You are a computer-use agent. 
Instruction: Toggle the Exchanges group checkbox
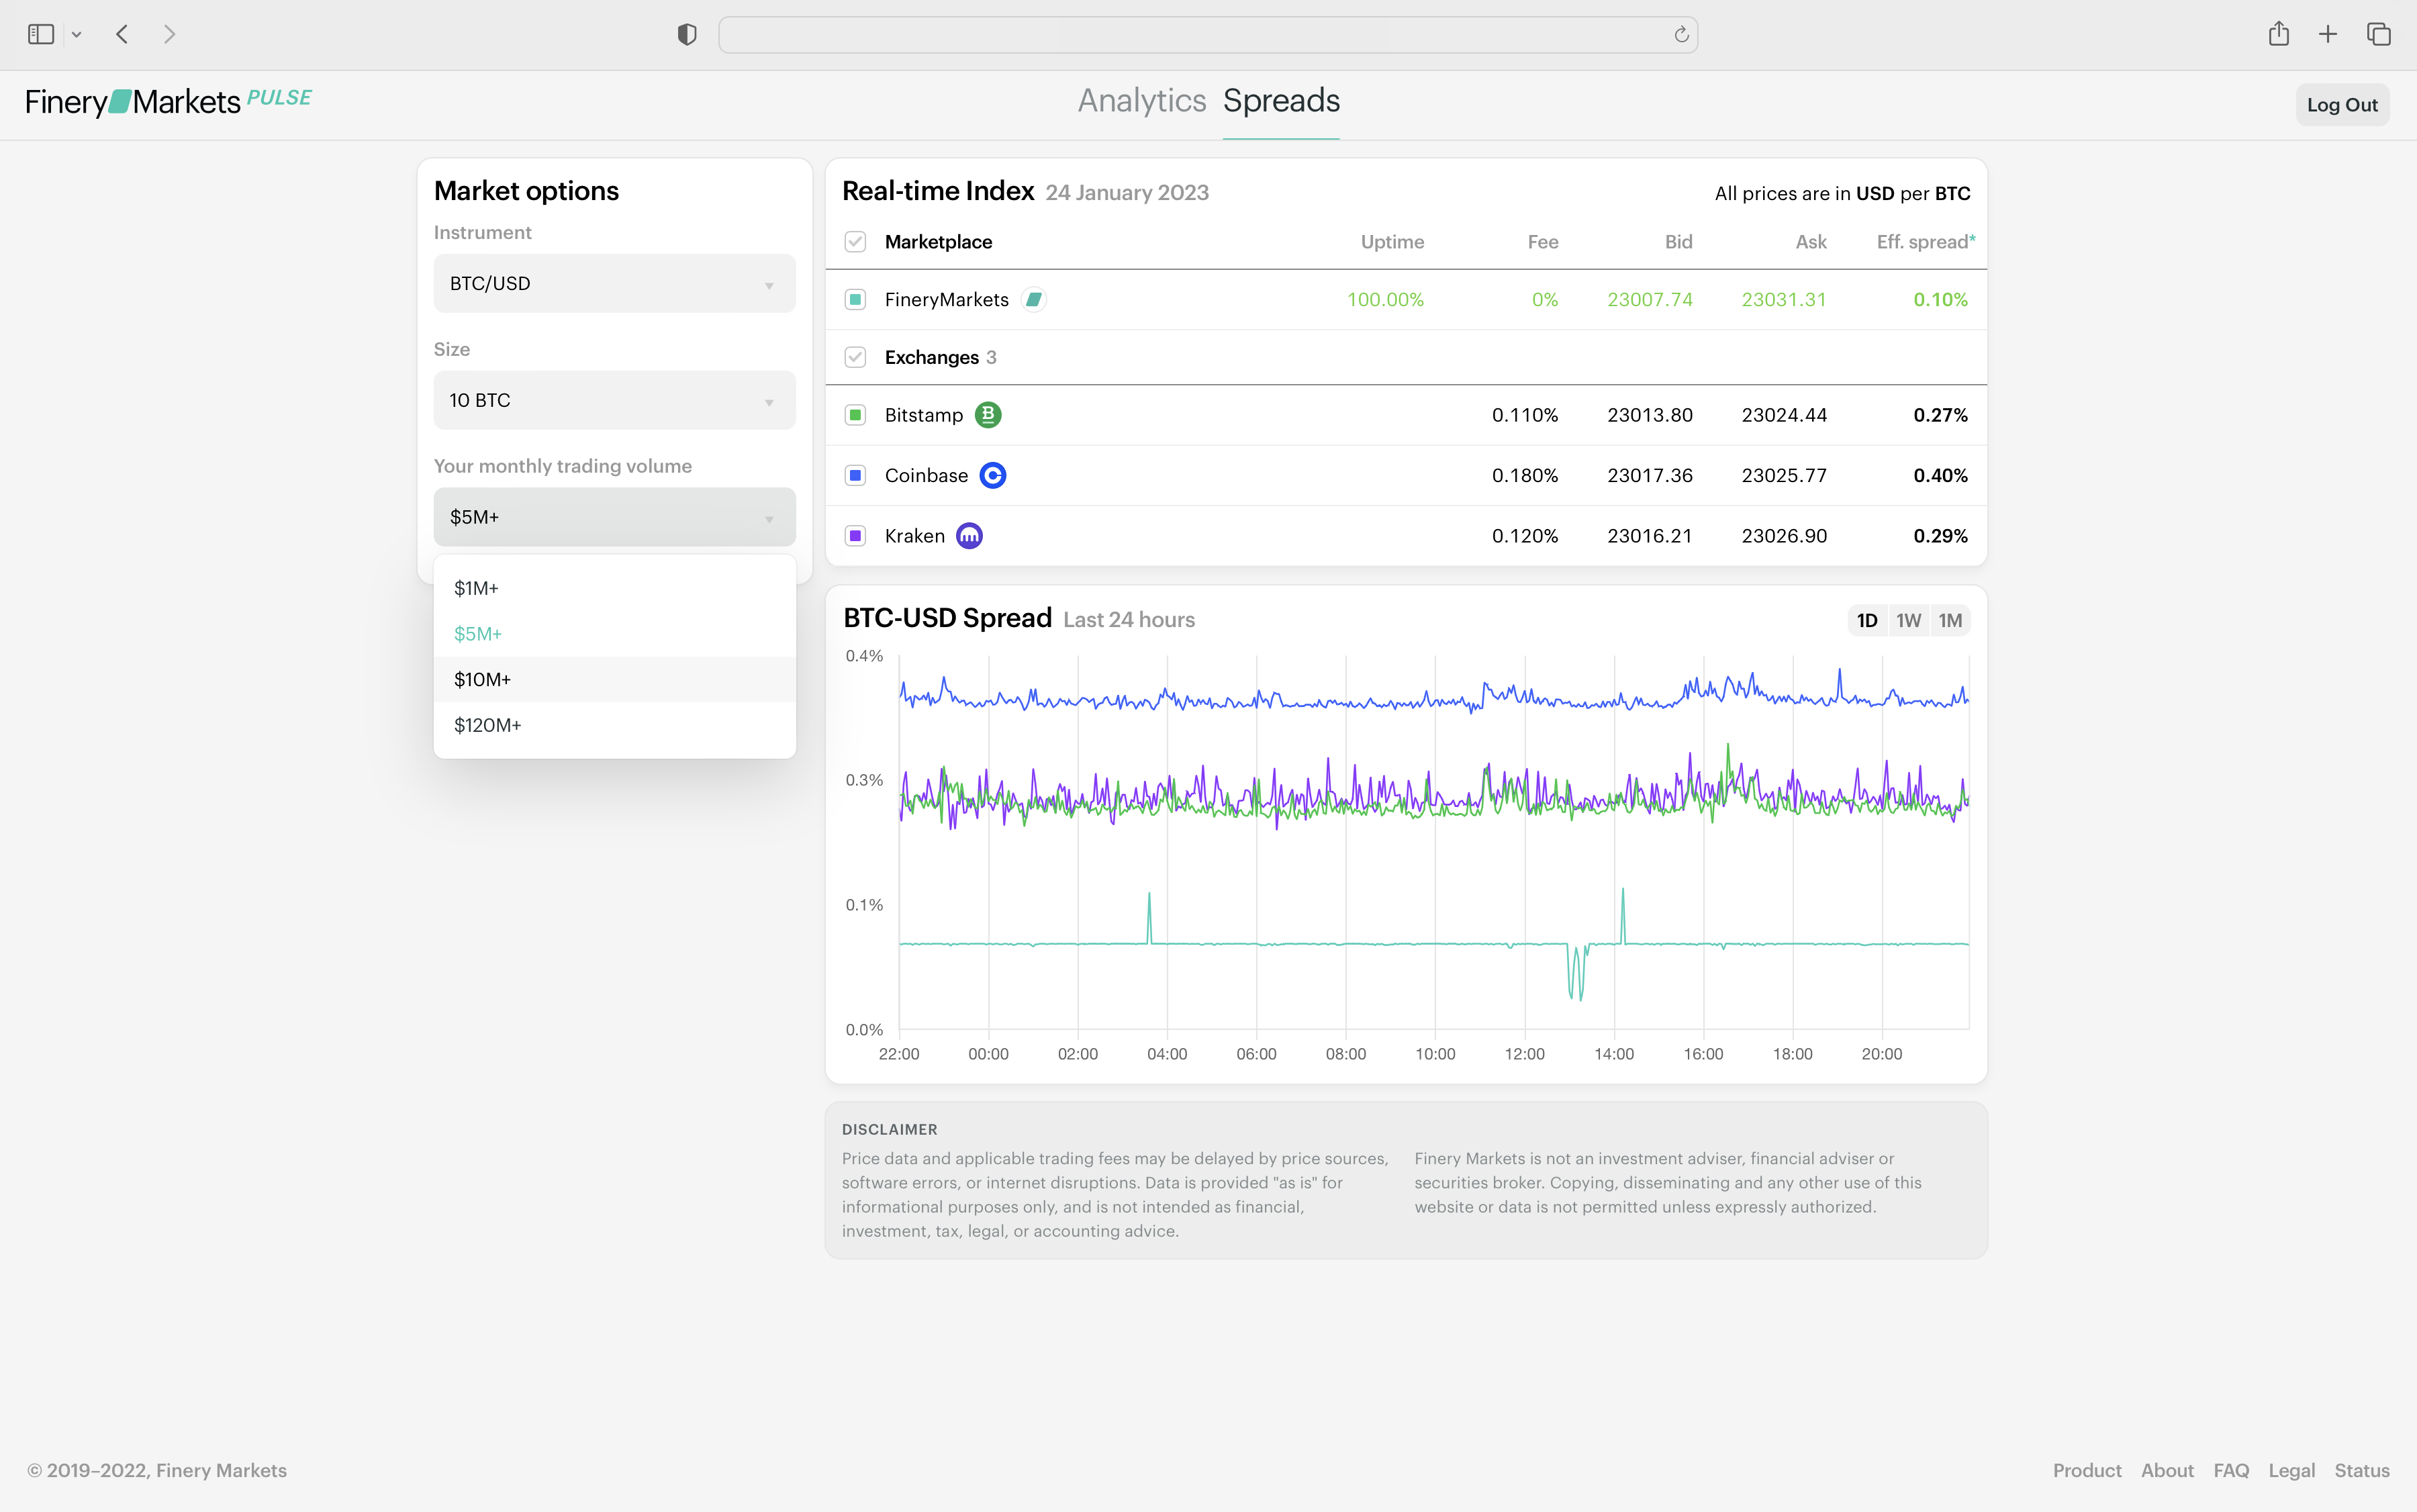pos(855,357)
